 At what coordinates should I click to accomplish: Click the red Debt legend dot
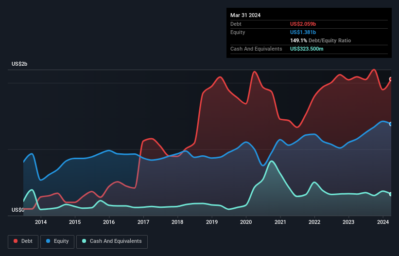tap(16, 241)
